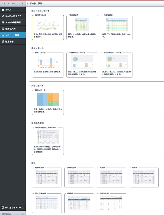Open the 残高試算表 report card
The height and width of the screenshot is (215, 164).
click(x=82, y=28)
